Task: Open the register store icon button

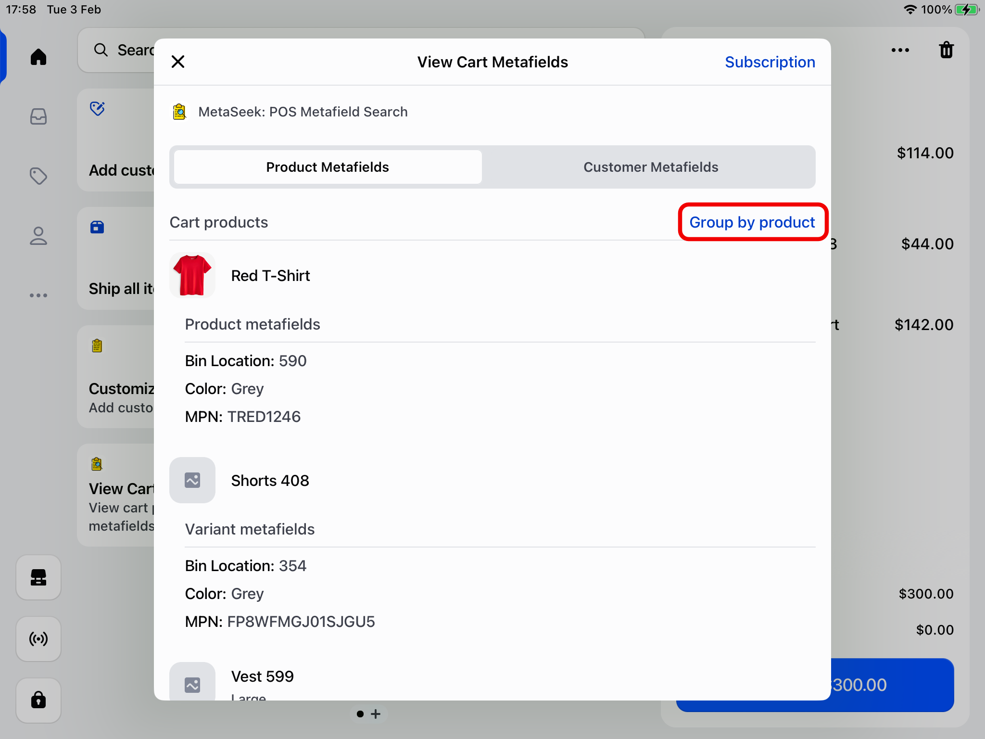Action: point(38,577)
